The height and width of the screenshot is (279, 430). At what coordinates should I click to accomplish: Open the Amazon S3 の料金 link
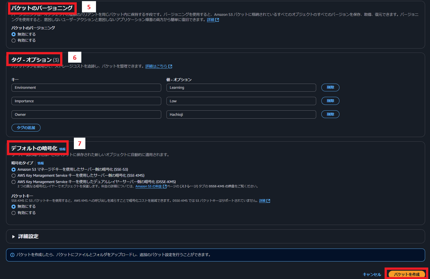149,186
